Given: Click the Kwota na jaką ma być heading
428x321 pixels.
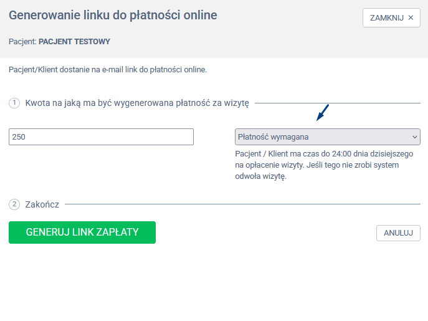Looking at the screenshot, I should coord(137,103).
